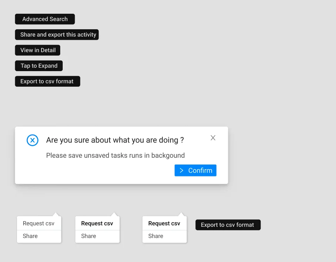Close the confirmation dialog with the X
Screen dimensions: 336x262
(213, 138)
